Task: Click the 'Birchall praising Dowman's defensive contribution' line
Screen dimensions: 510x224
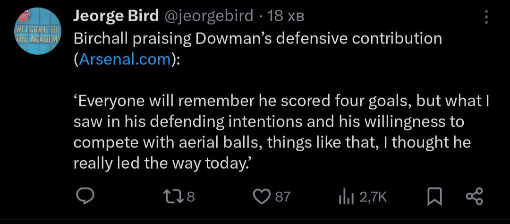Action: click(258, 38)
